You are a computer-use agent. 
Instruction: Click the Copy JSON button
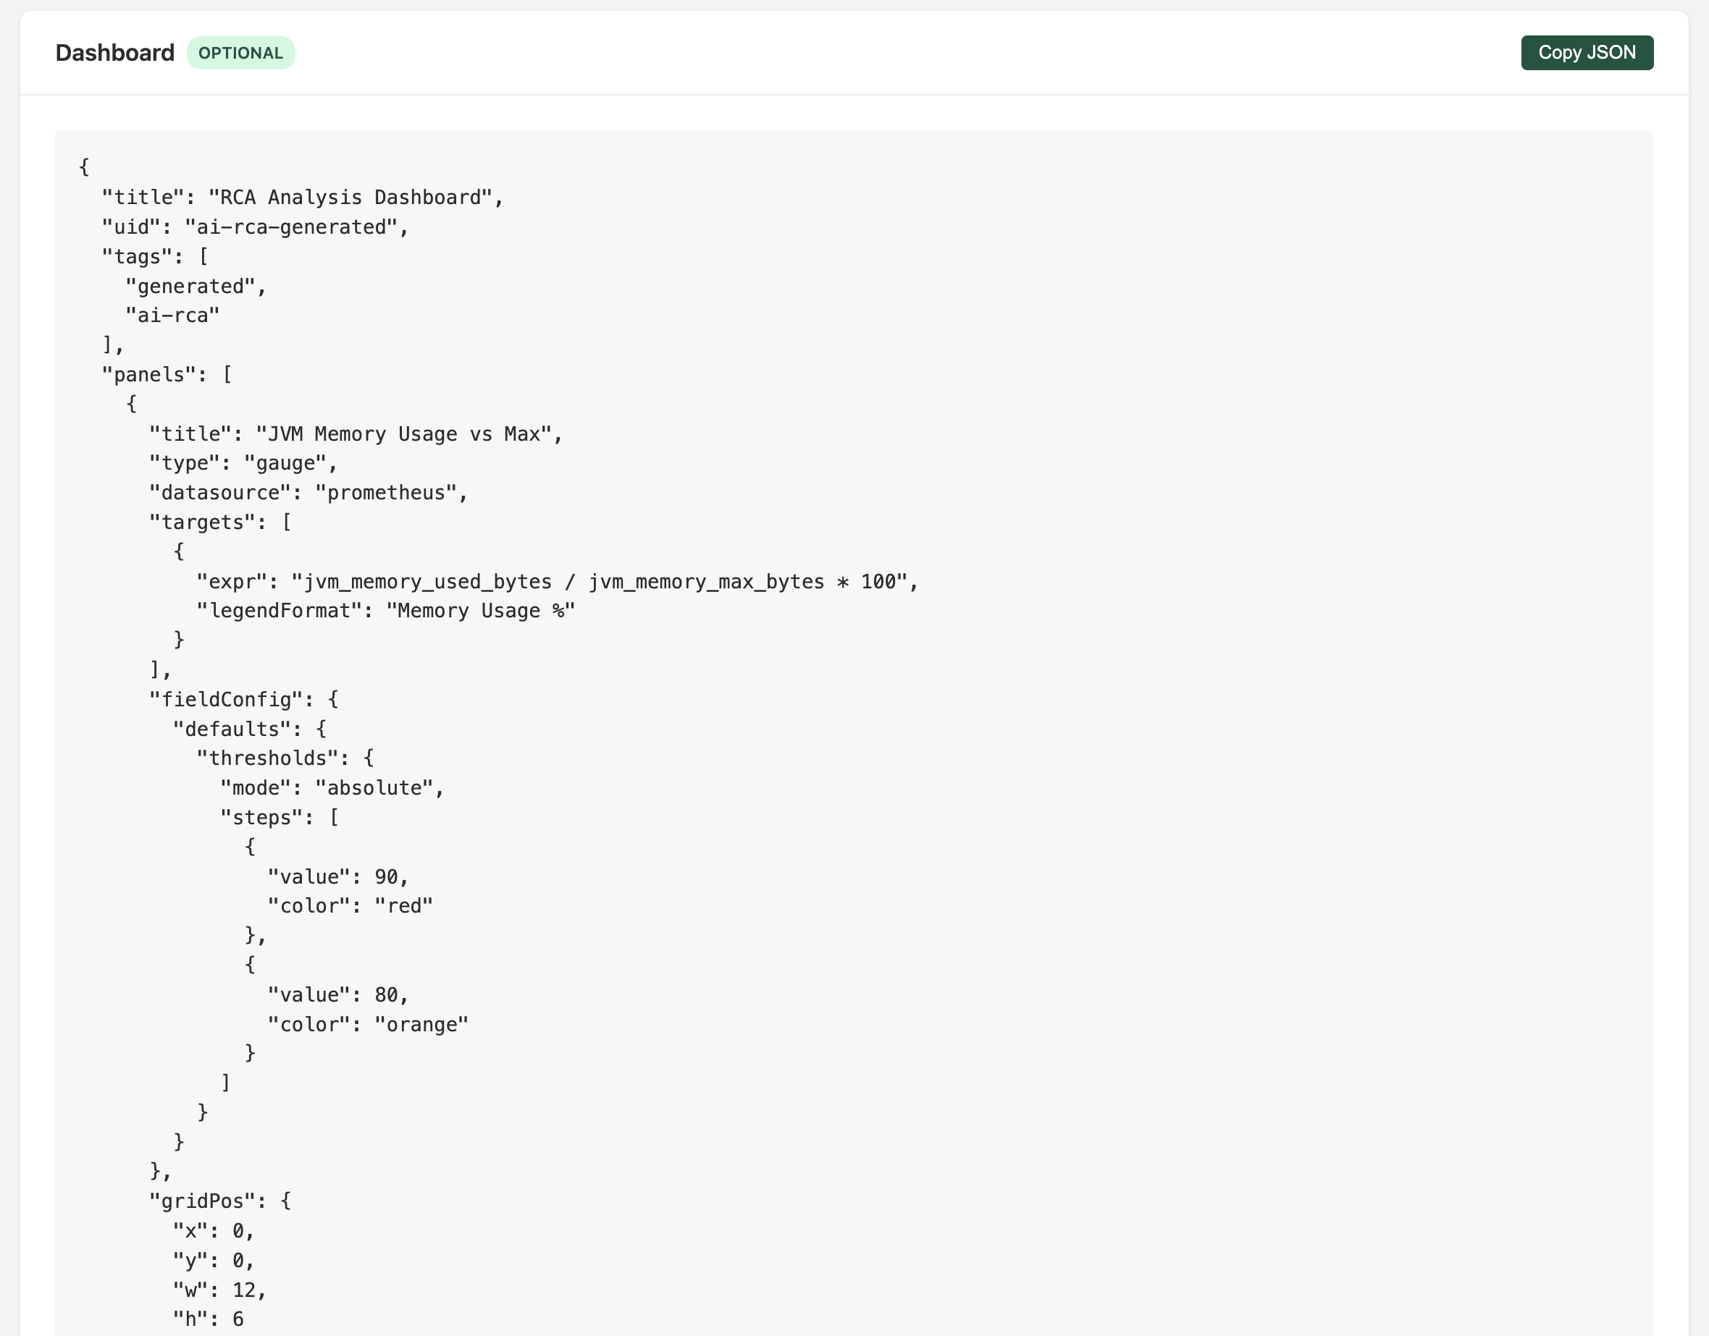1586,52
